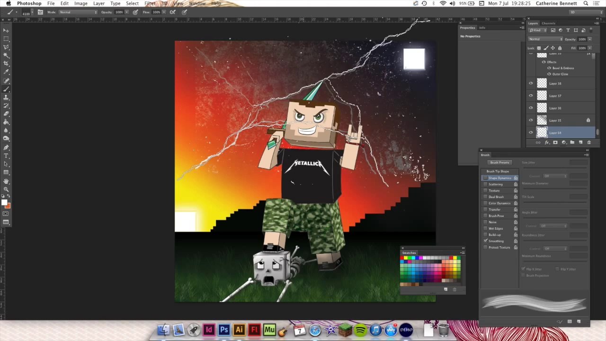Toggle Bevel & Emboss effect visibility

(x=549, y=68)
